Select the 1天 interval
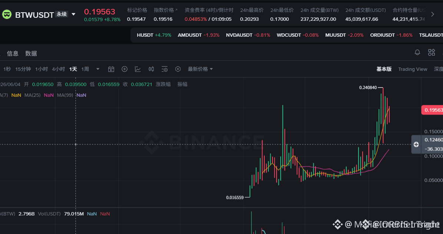443x234 pixels. [x=73, y=69]
